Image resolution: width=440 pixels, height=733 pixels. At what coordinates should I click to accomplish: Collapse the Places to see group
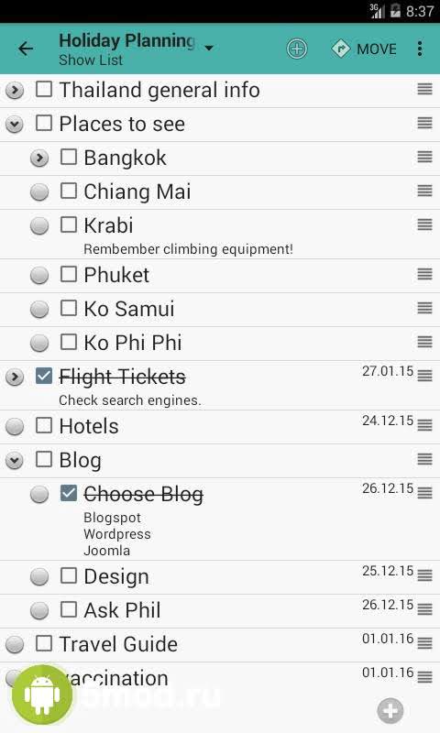tap(15, 125)
